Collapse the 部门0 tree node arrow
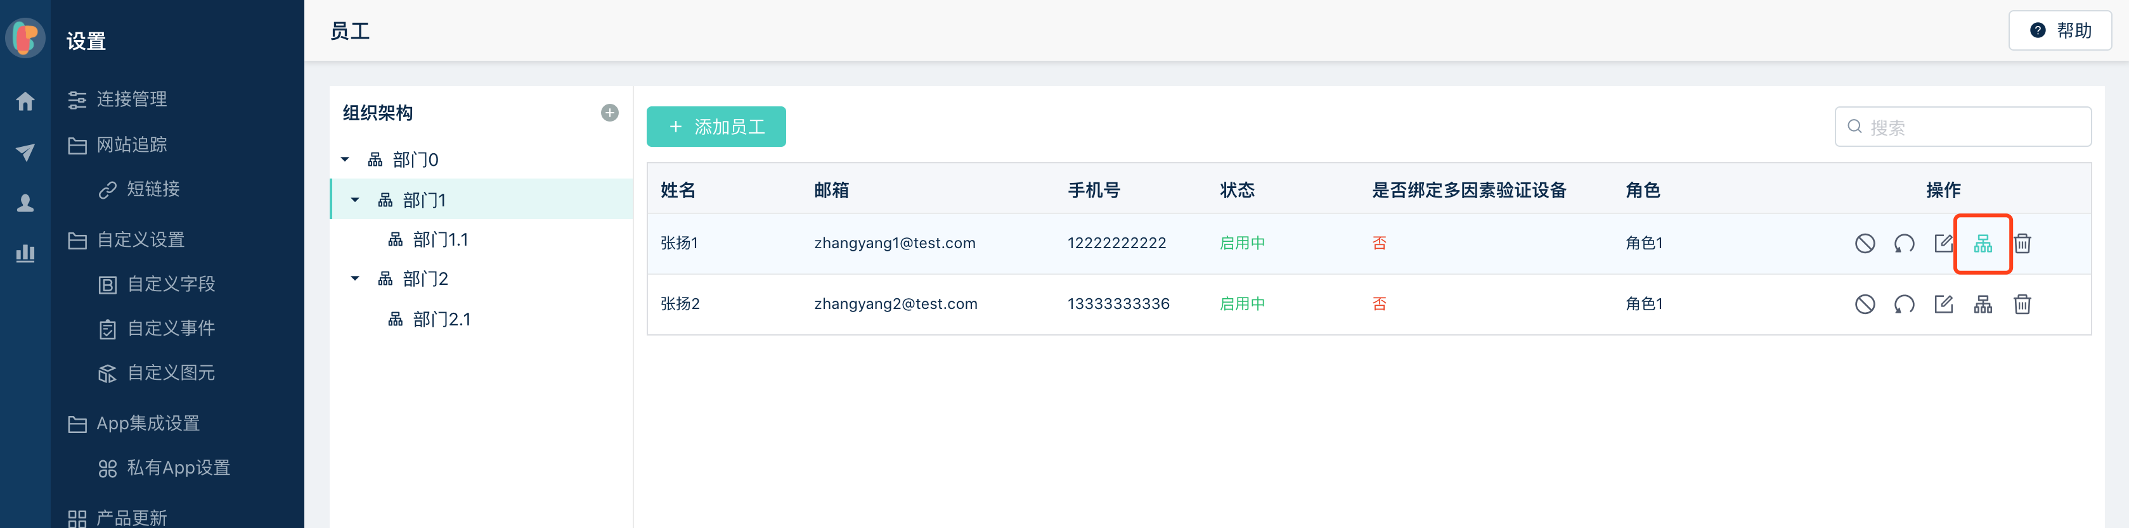 346,160
